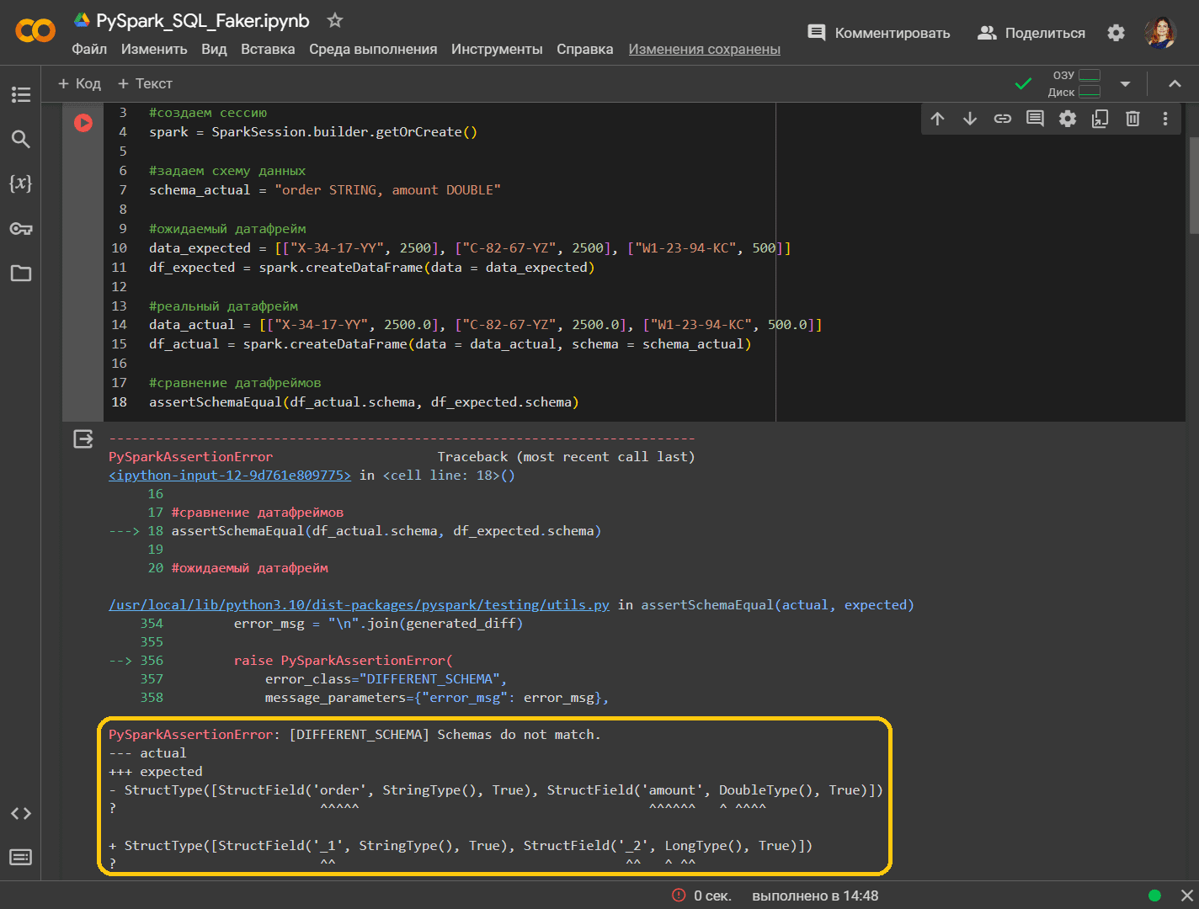Expand the runtime connection dropdown arrow

point(1125,83)
